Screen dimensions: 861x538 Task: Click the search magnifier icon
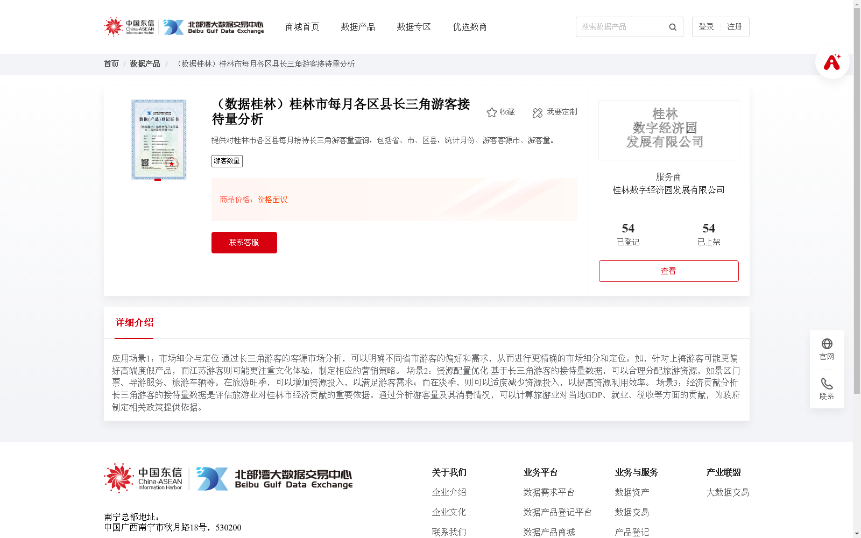pos(673,27)
